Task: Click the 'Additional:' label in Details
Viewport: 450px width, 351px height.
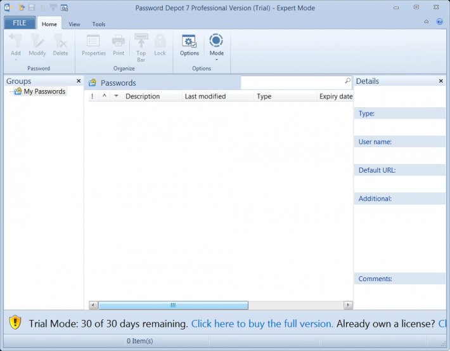Action: pyautogui.click(x=375, y=199)
